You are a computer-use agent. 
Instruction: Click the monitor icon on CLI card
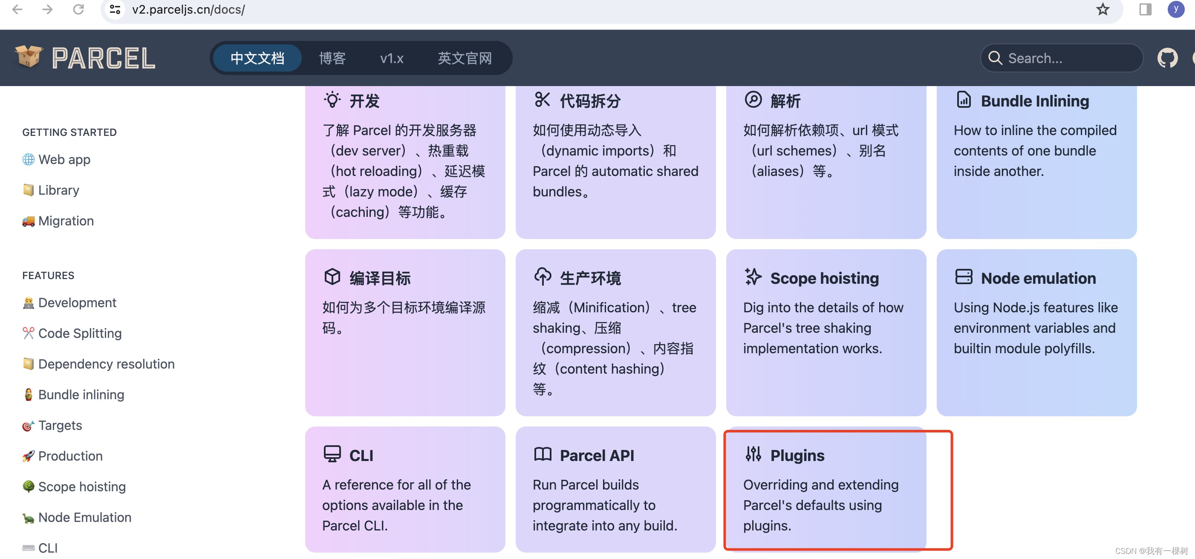click(332, 454)
